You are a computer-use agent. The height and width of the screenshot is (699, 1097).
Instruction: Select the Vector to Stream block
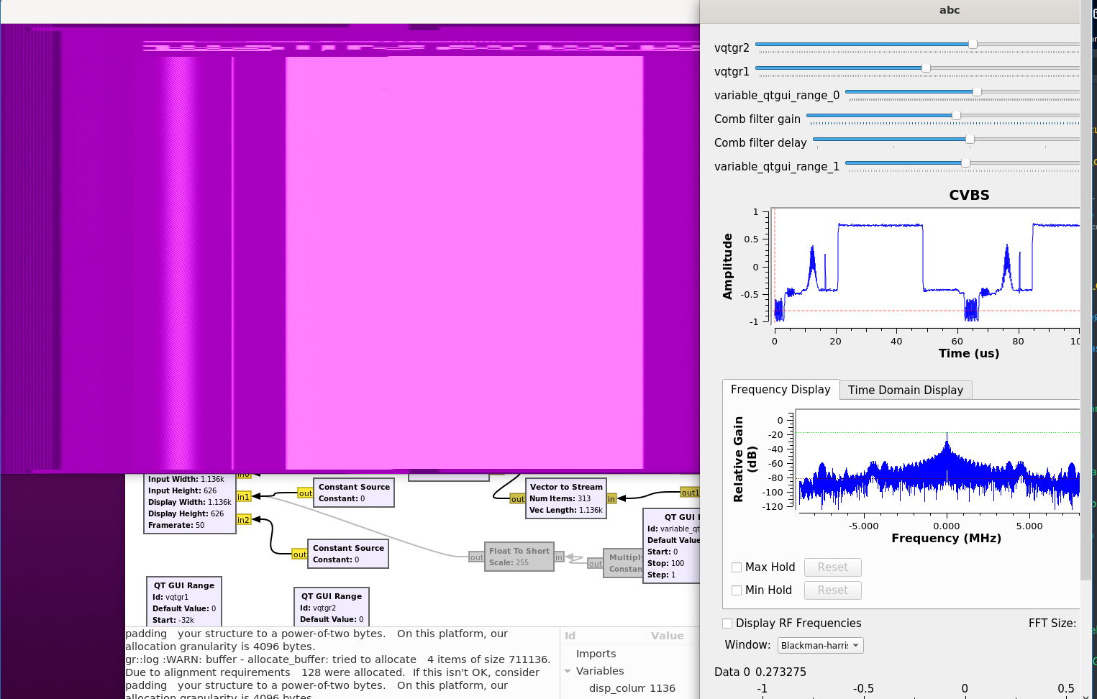coord(566,498)
